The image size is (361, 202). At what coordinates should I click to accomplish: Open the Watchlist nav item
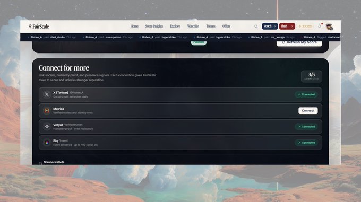click(x=193, y=26)
